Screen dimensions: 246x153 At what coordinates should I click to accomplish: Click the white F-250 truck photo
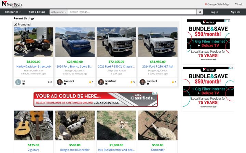158,42
